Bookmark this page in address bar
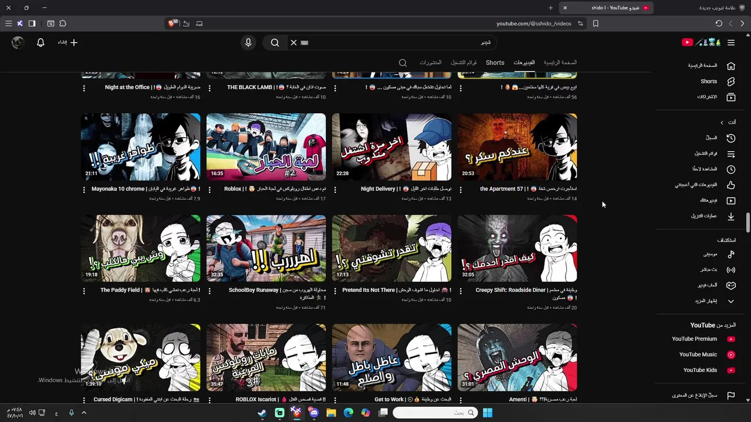The height and width of the screenshot is (422, 751). pyautogui.click(x=596, y=23)
